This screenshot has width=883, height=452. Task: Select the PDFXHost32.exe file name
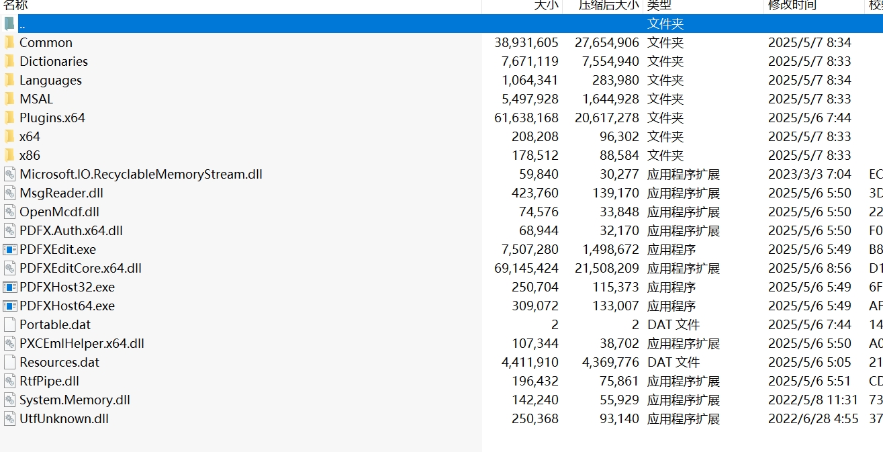67,287
